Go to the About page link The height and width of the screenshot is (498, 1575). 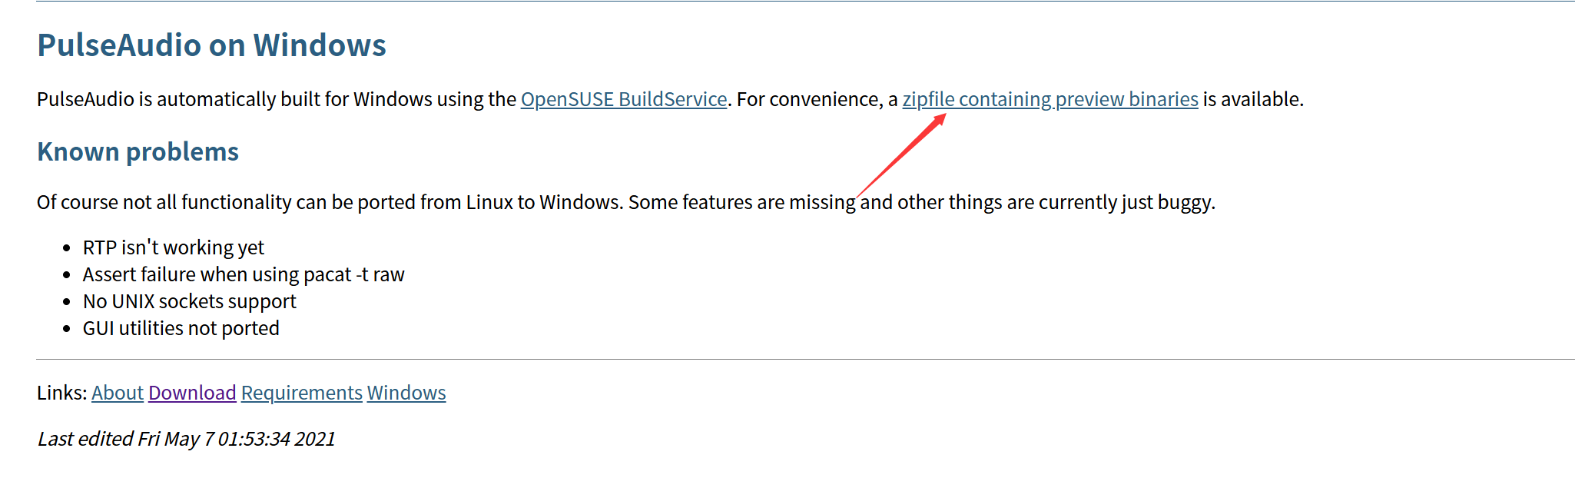pyautogui.click(x=118, y=393)
